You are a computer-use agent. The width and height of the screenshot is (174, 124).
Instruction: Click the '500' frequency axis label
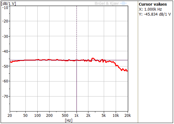click(65, 116)
